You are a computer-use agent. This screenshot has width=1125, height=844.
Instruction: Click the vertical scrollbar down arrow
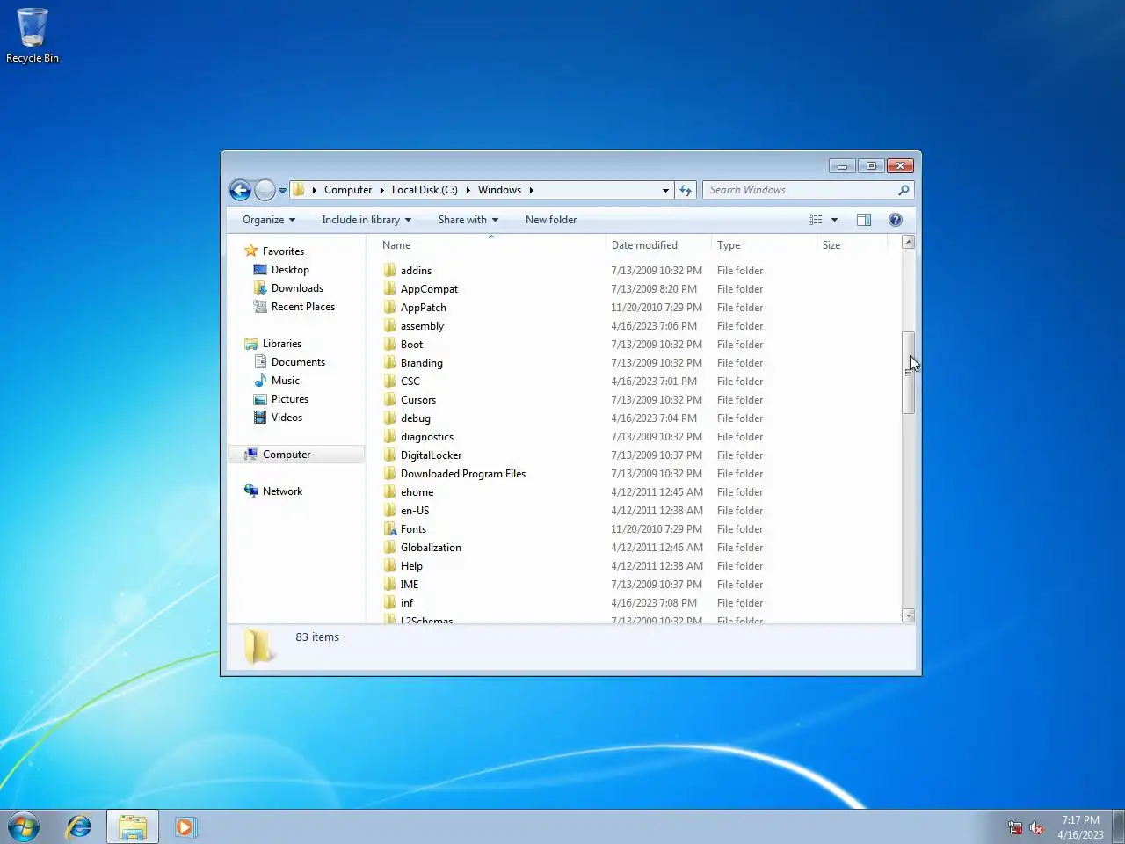coord(909,615)
